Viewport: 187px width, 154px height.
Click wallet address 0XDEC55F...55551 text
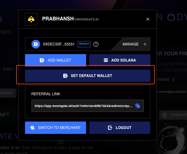59,44
